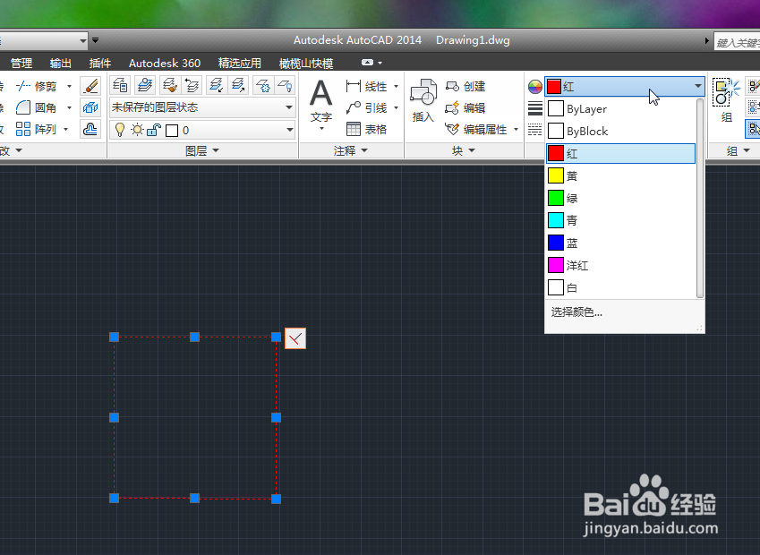Image resolution: width=760 pixels, height=555 pixels.
Task: Choose magenta (洋红) in color list
Action: [621, 265]
